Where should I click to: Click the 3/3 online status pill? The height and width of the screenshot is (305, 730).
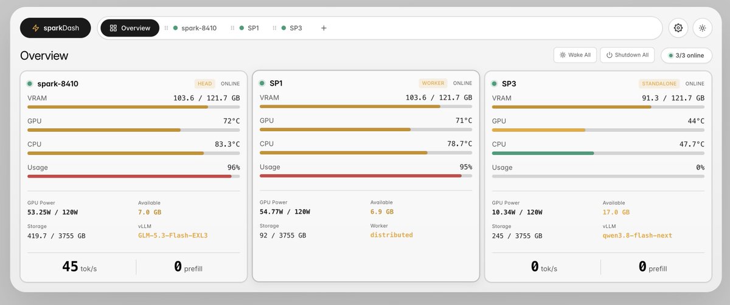point(686,55)
